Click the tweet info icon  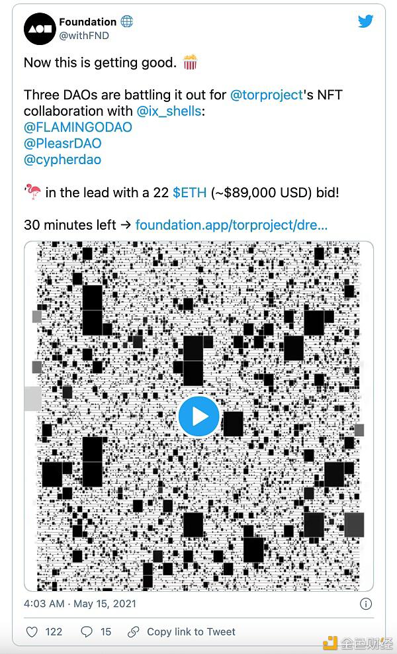tap(365, 604)
